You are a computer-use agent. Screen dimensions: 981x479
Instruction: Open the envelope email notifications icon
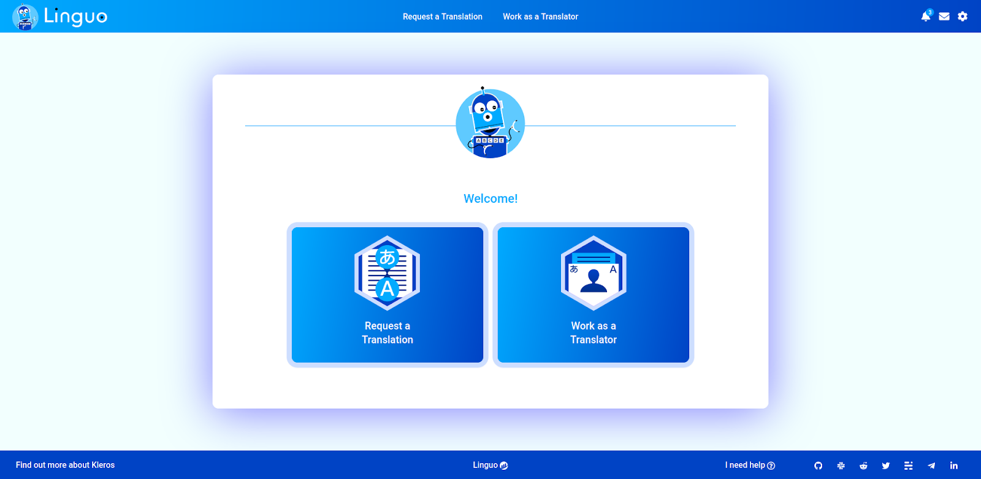(x=944, y=17)
